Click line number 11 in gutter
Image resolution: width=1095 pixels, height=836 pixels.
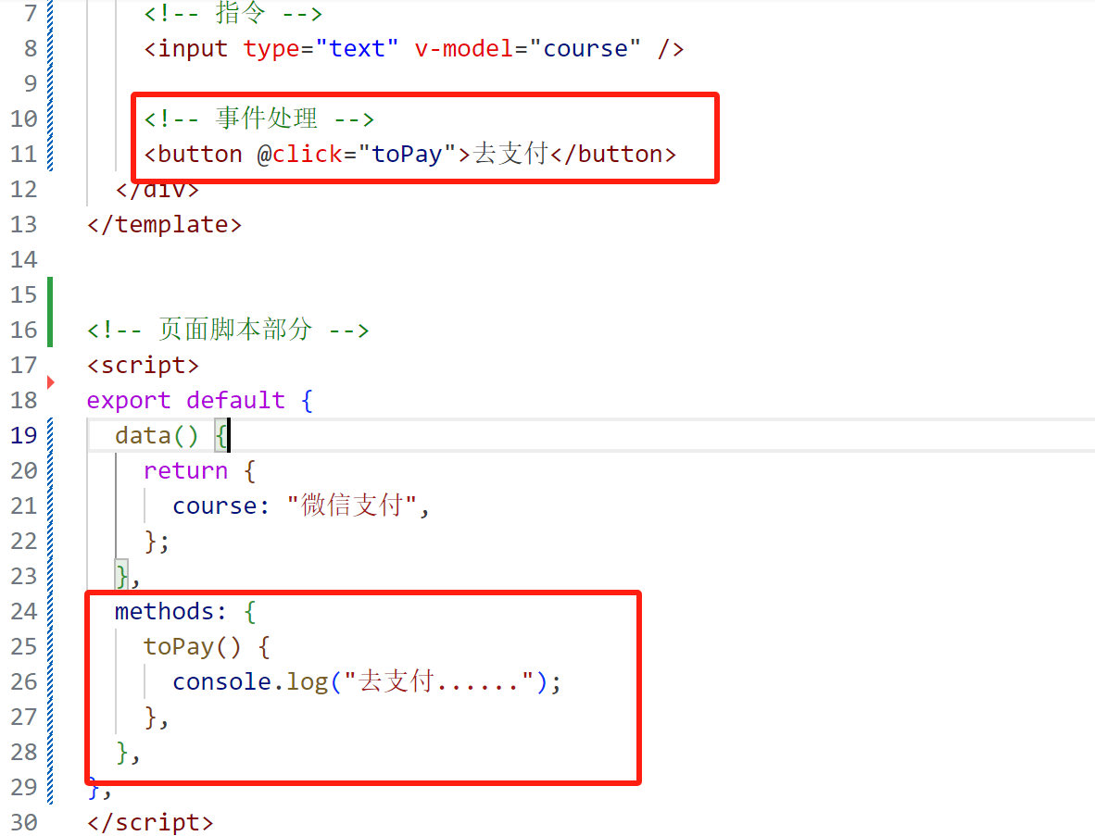[24, 154]
